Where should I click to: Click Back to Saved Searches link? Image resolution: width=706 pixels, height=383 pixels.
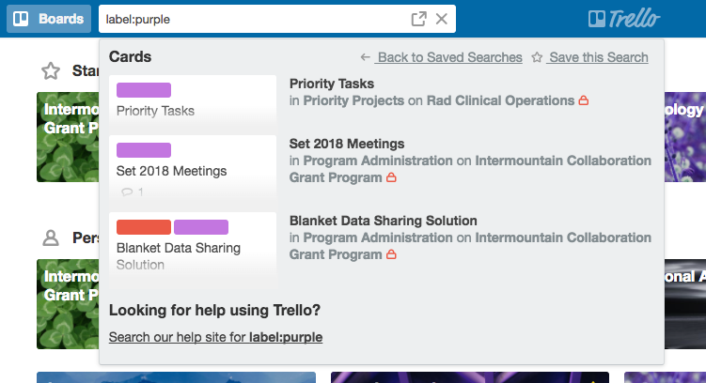(449, 57)
